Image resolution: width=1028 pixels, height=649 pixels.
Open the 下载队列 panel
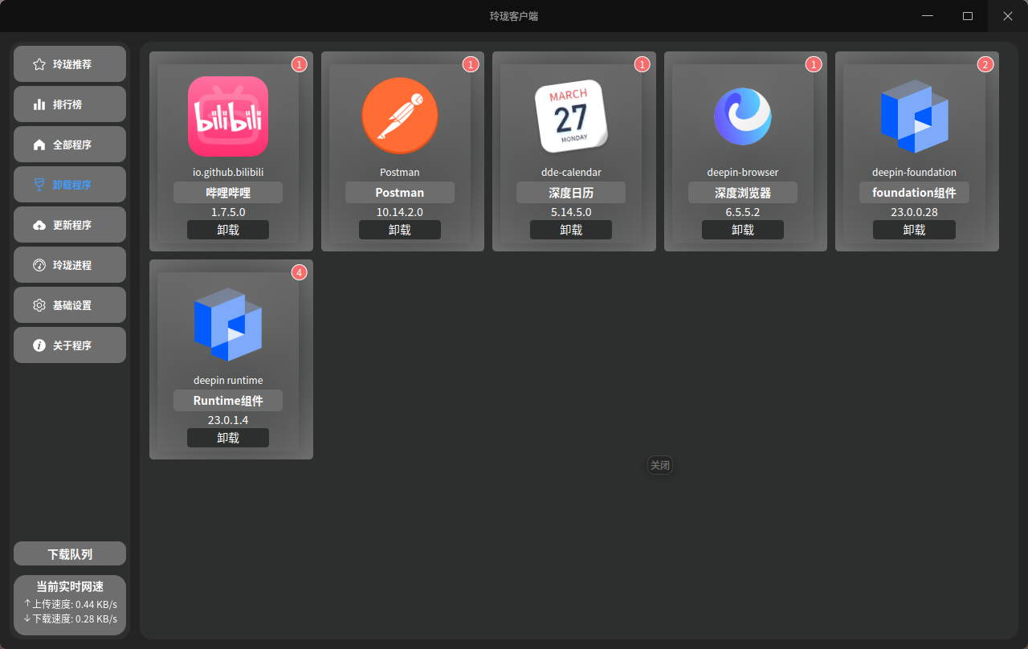pyautogui.click(x=70, y=554)
